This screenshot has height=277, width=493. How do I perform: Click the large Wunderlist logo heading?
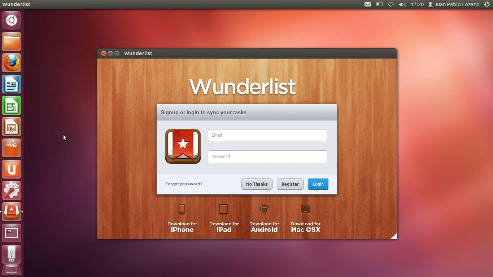(243, 87)
